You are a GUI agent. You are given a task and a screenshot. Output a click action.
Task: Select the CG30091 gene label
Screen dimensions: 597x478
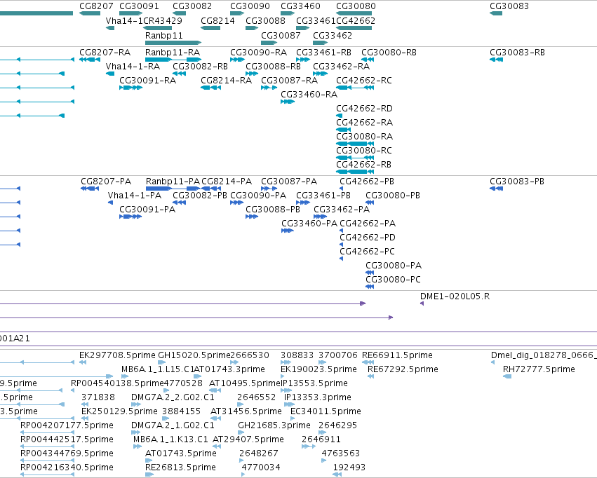click(x=139, y=6)
